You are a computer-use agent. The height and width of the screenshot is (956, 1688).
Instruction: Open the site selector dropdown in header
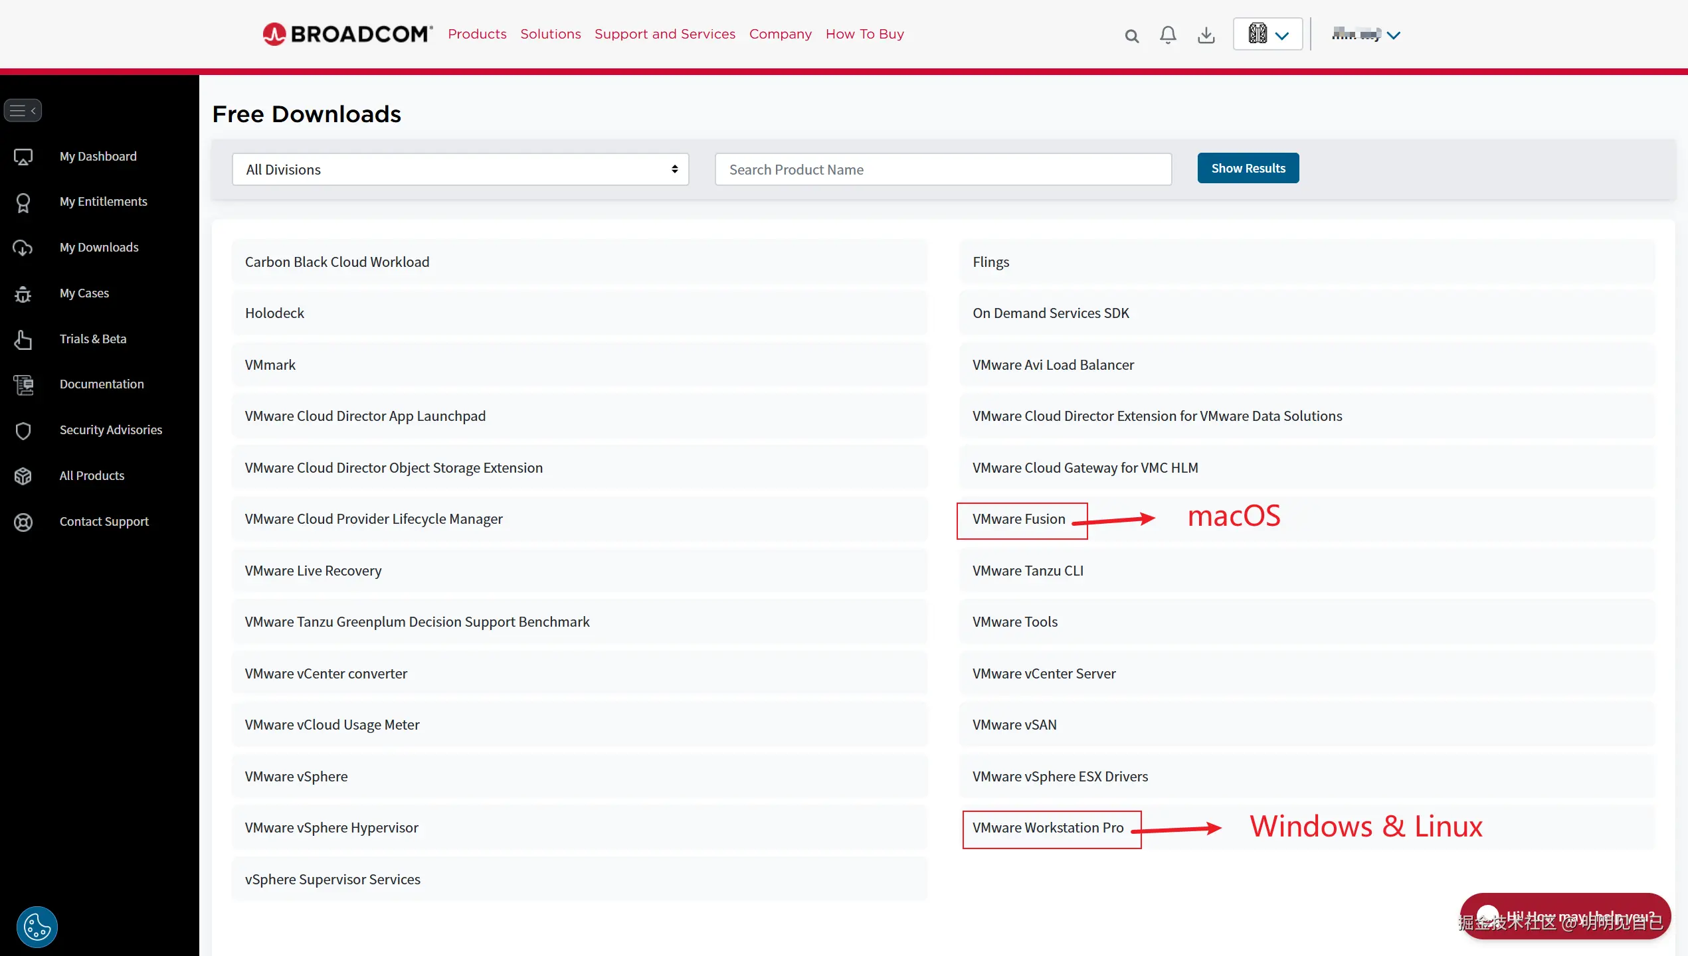1267,35
